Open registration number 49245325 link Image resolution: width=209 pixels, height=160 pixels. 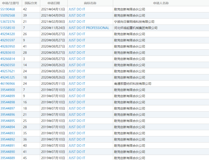[8, 77]
